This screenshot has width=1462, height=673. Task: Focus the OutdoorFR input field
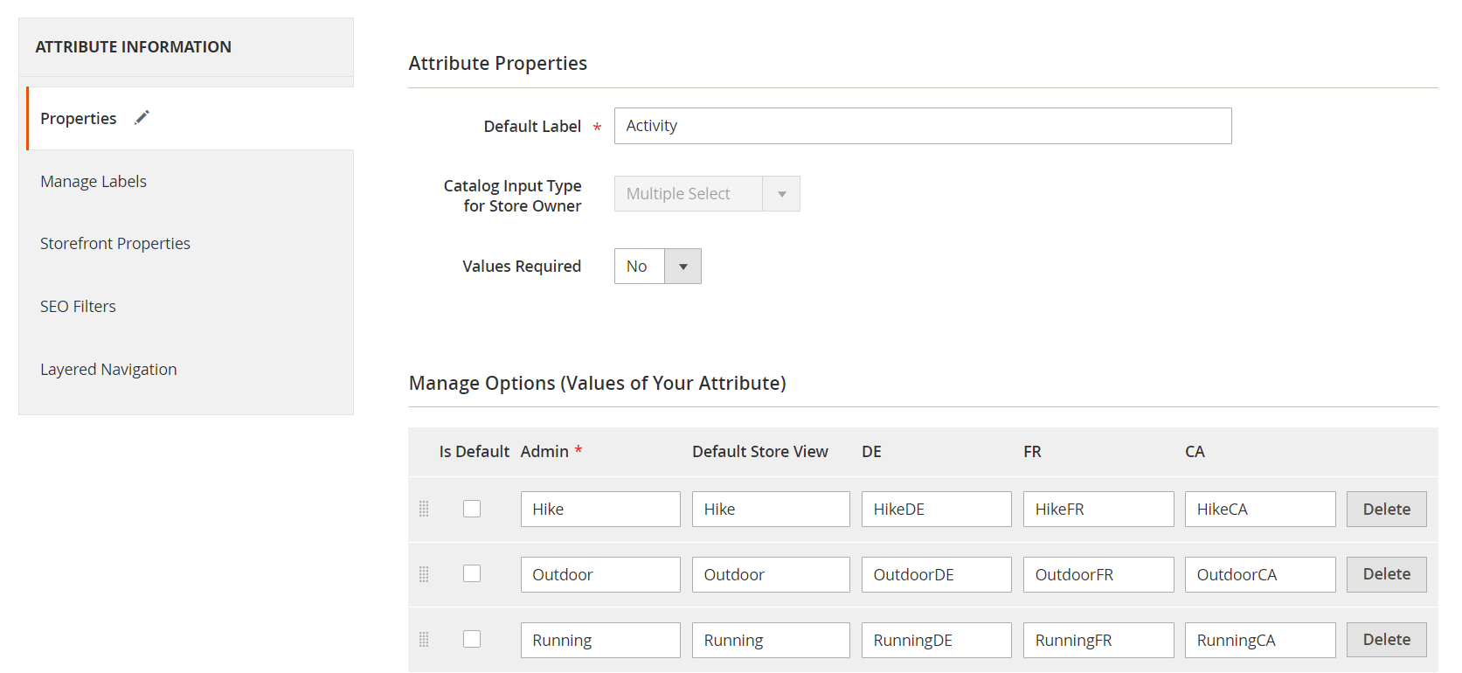click(1098, 575)
